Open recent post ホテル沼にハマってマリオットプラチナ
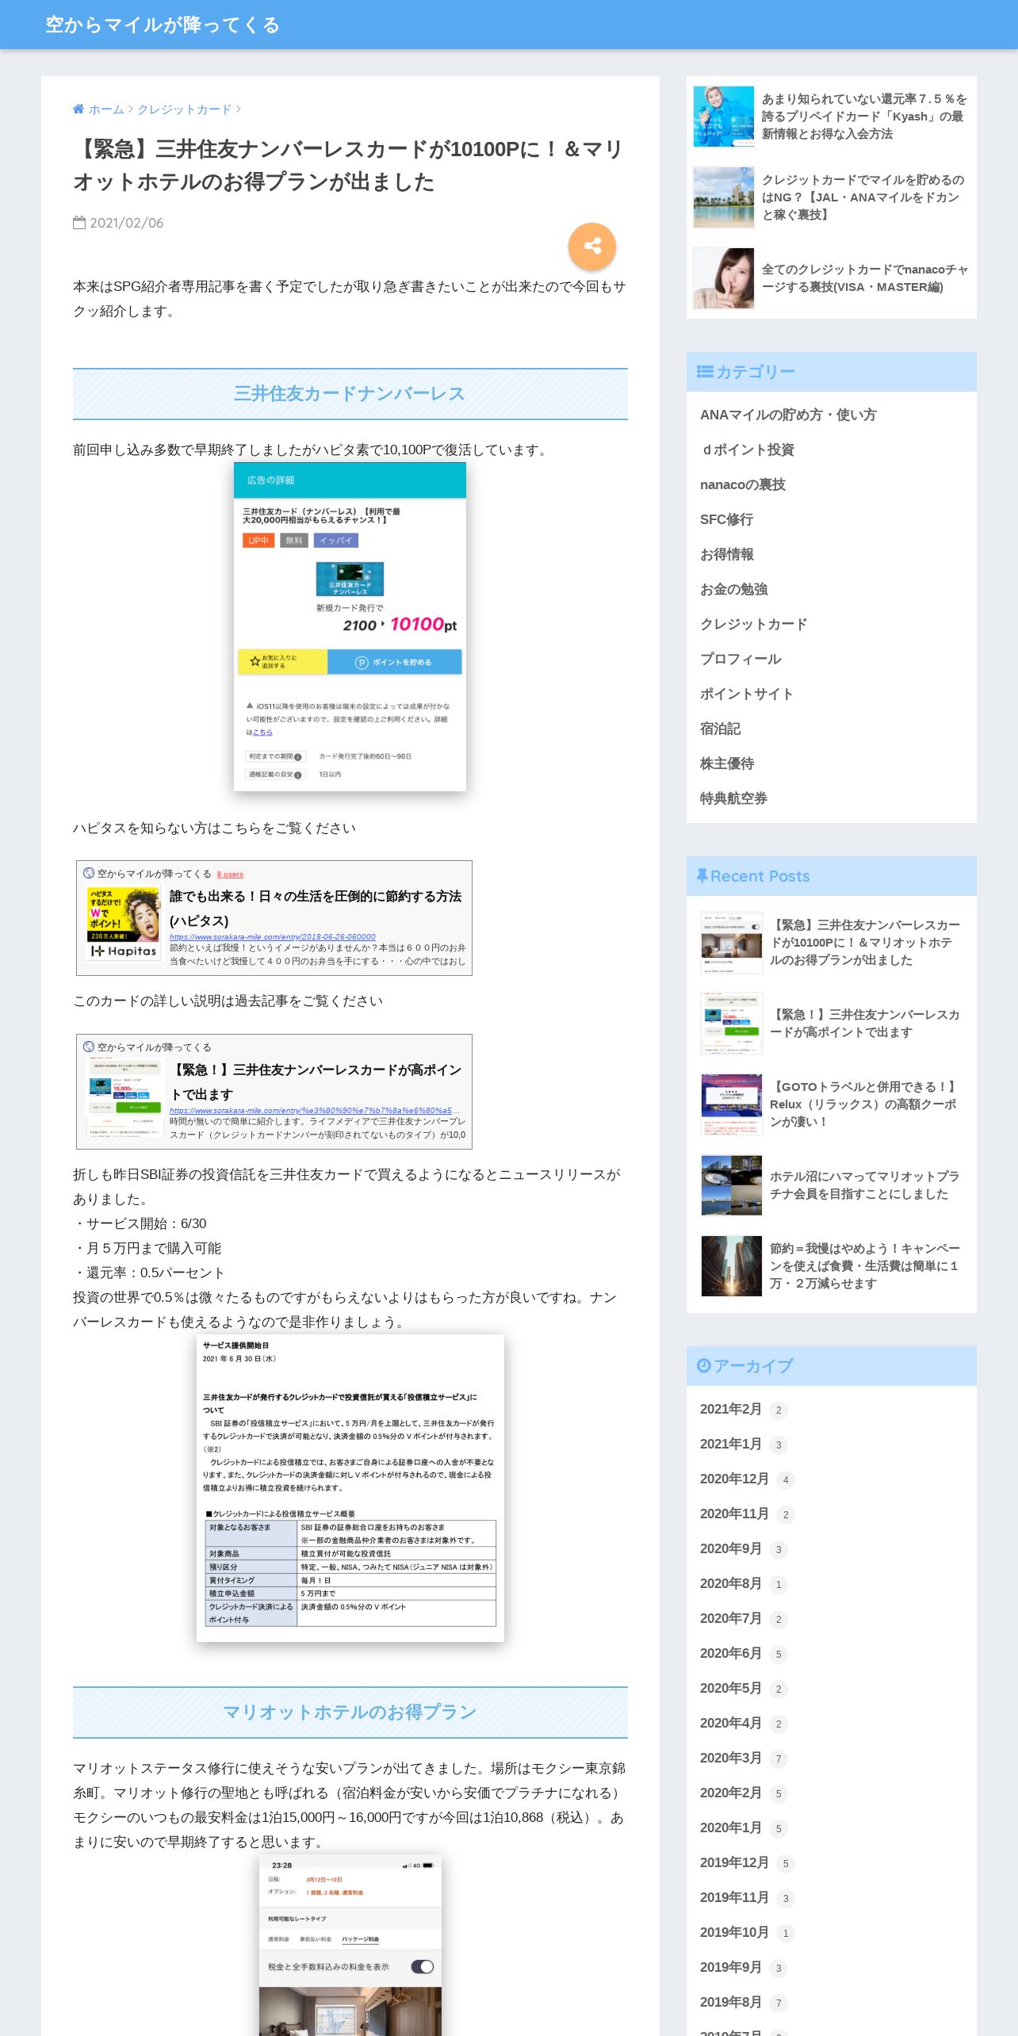The width and height of the screenshot is (1018, 2036). pyautogui.click(x=866, y=1185)
